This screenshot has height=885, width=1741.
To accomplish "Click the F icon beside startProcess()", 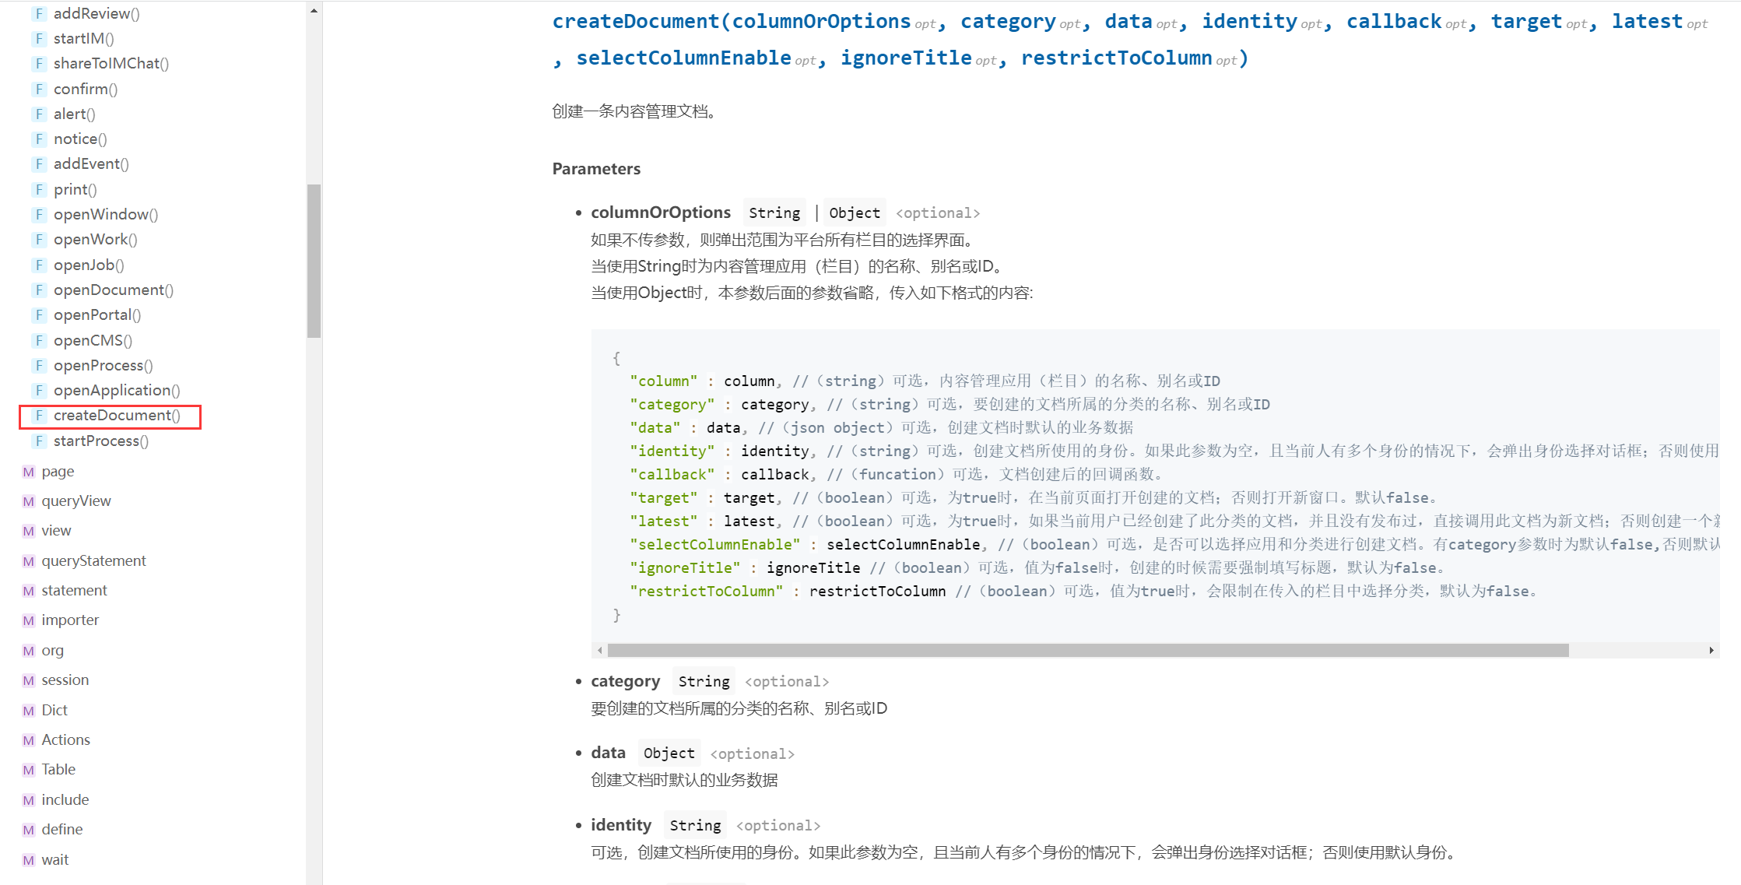I will click(x=39, y=441).
